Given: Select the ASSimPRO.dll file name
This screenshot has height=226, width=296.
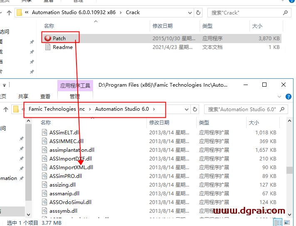Looking at the screenshot, I should tap(66, 176).
